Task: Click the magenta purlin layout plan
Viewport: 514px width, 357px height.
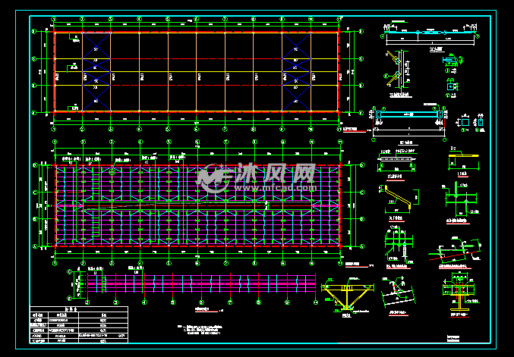Action: tap(197, 206)
